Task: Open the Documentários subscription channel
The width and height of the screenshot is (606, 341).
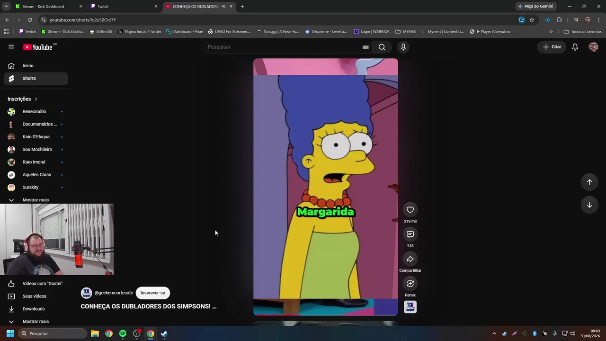Action: click(x=36, y=124)
